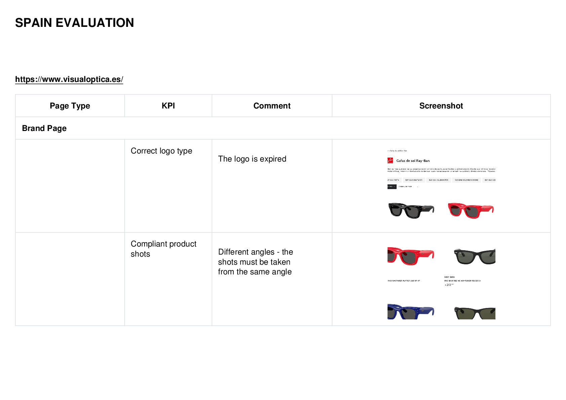Click the Gafas de sol Ray-Ban heading
The width and height of the screenshot is (566, 400).
pos(413,161)
